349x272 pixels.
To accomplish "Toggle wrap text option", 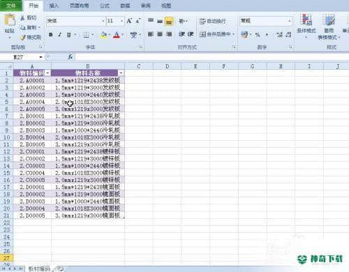I will pos(212,22).
